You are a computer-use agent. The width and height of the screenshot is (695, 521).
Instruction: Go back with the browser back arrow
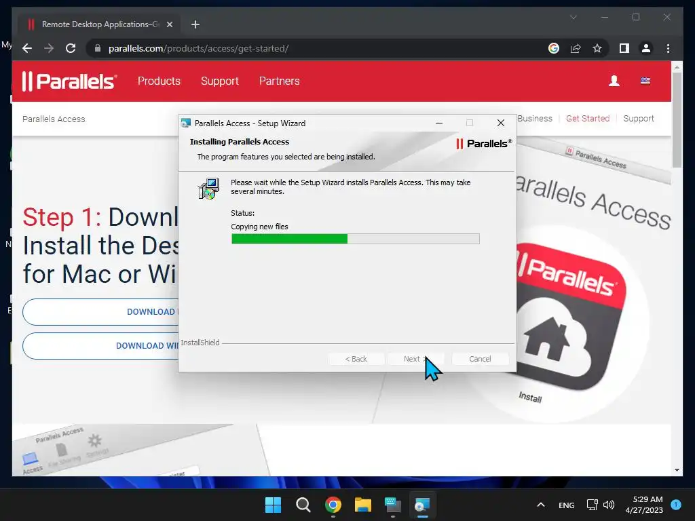click(27, 48)
